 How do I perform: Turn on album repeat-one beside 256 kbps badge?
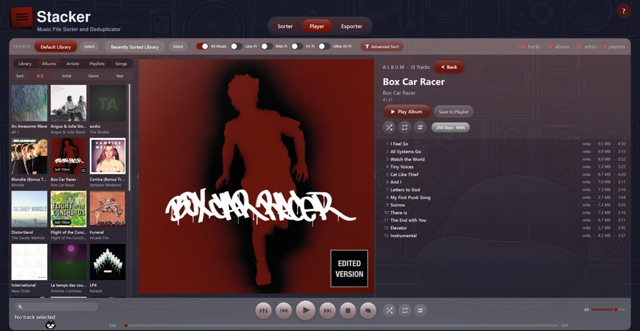[x=420, y=128]
